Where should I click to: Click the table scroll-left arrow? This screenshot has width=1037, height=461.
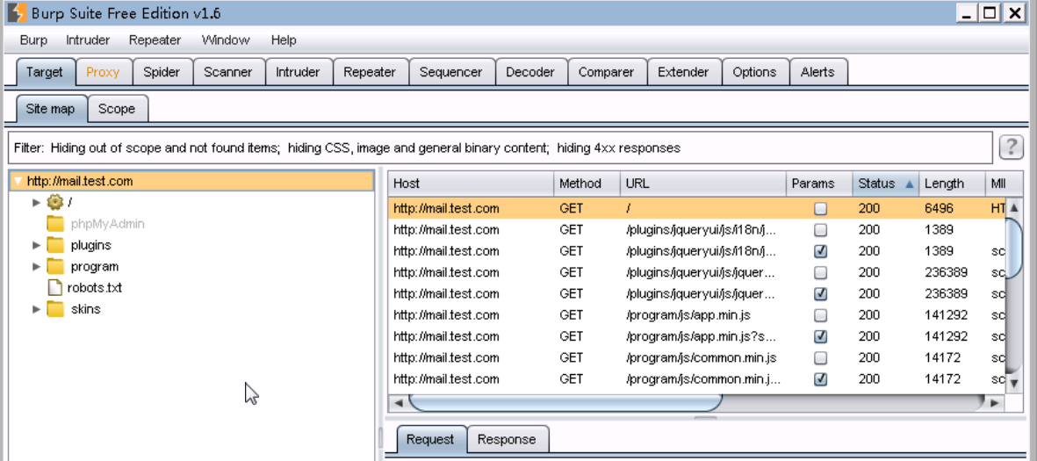(x=398, y=402)
